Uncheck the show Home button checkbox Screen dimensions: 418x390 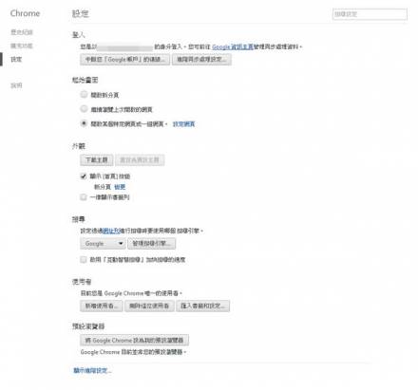pyautogui.click(x=84, y=176)
